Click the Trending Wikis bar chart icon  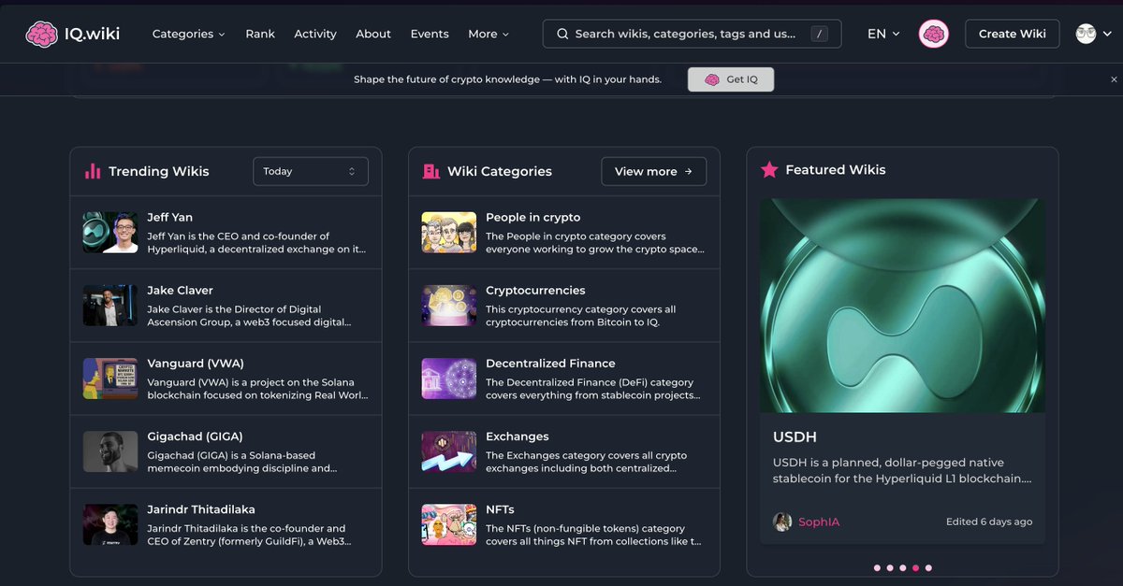[x=93, y=171]
